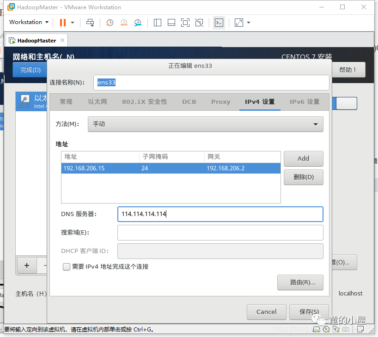The image size is (378, 337).
Task: Click the 保存(S) save button
Action: [309, 312]
